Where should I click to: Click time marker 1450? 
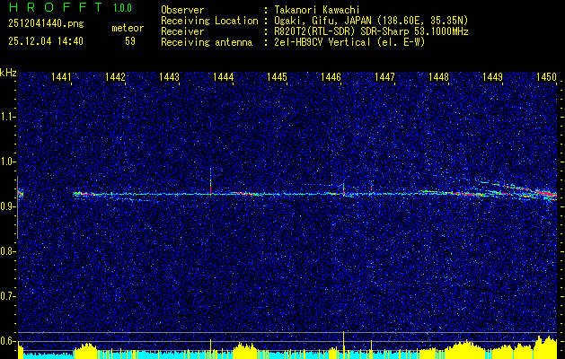coord(546,77)
